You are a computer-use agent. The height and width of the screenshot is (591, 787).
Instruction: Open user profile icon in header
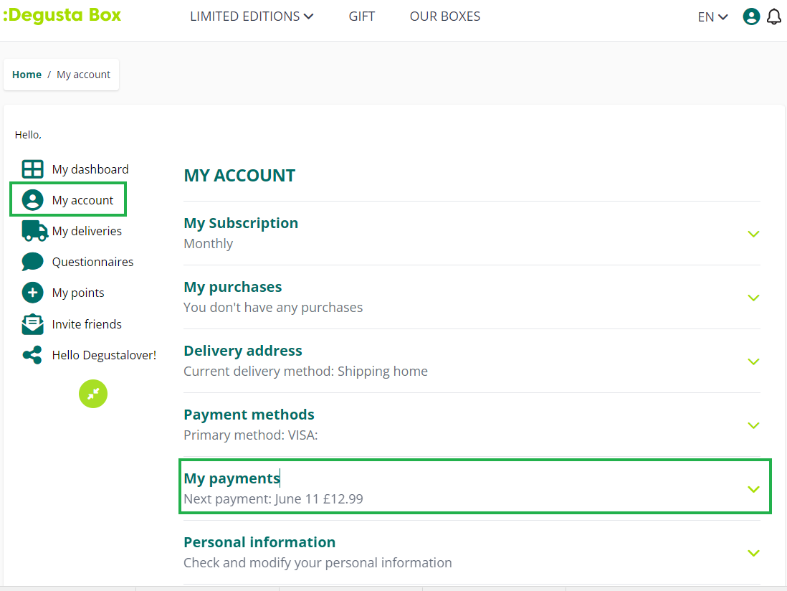(751, 16)
